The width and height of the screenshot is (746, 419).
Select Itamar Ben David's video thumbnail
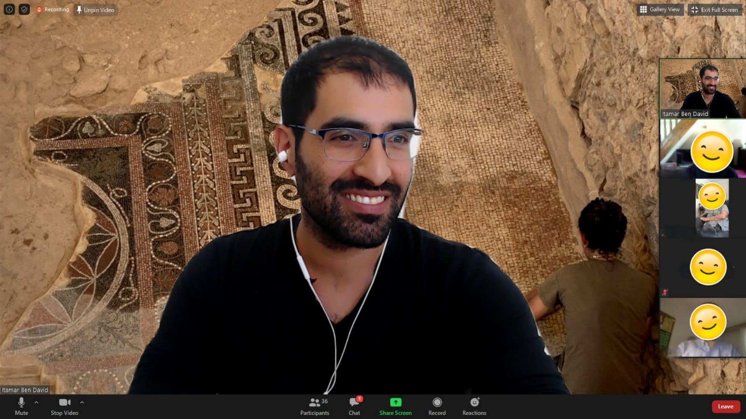point(702,89)
